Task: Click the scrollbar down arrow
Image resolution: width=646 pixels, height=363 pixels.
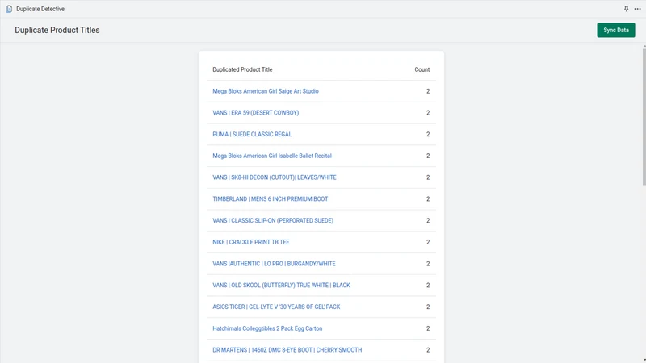Action: 644,361
